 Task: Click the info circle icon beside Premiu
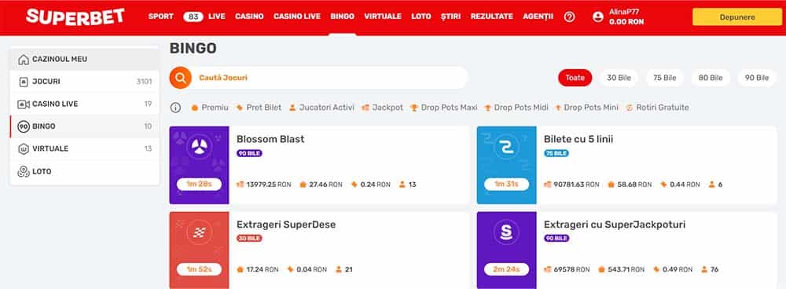pyautogui.click(x=175, y=107)
